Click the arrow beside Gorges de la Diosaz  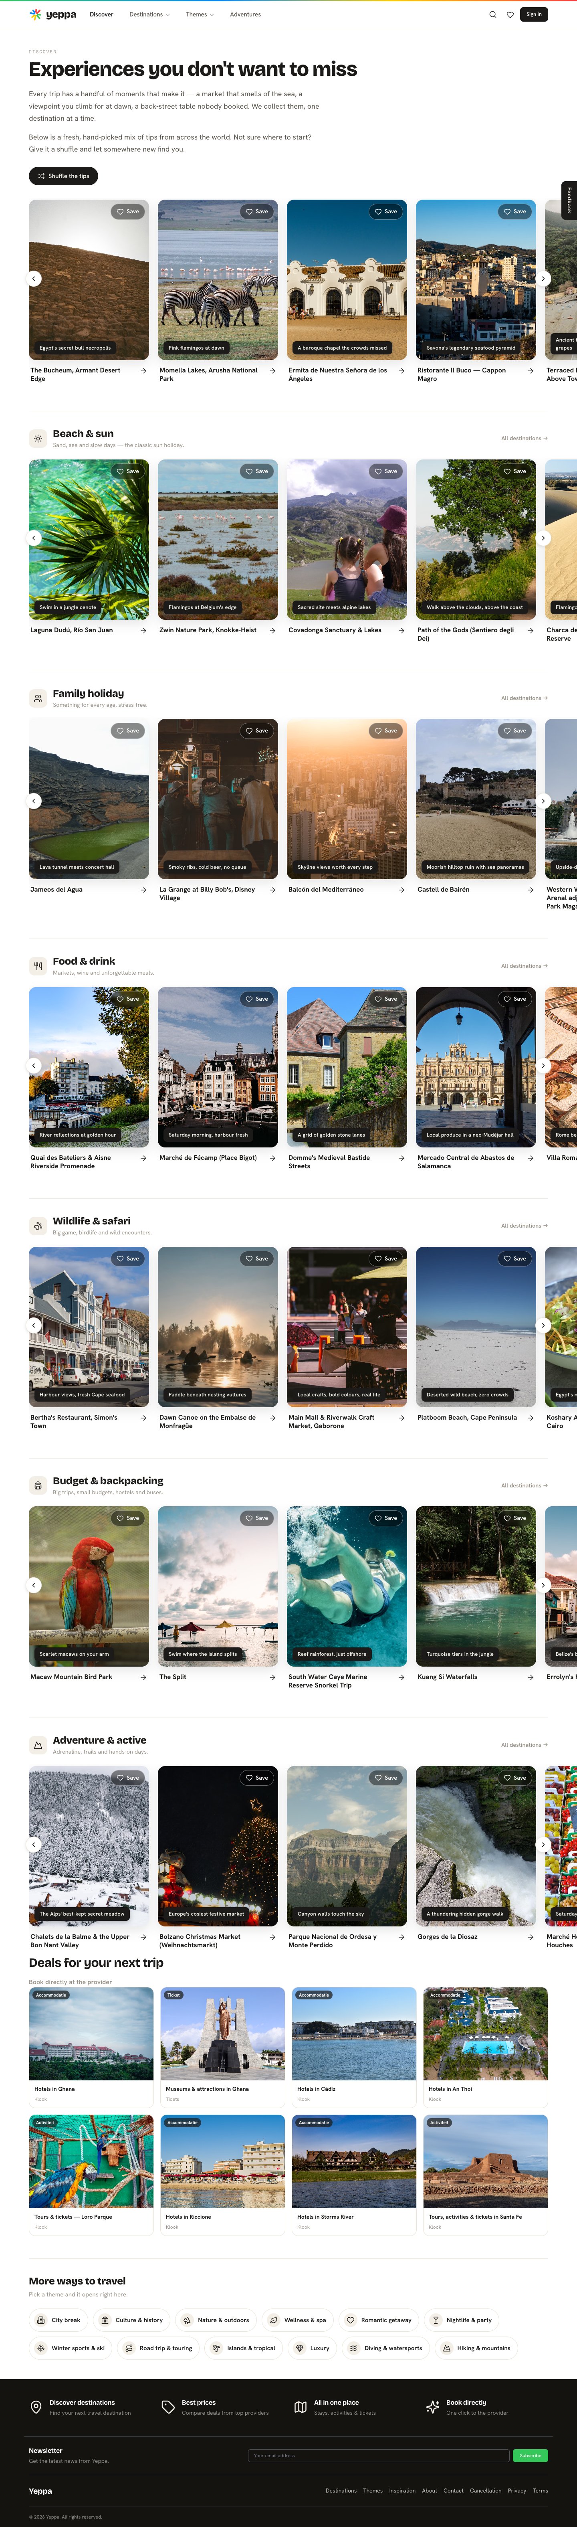tap(530, 1937)
